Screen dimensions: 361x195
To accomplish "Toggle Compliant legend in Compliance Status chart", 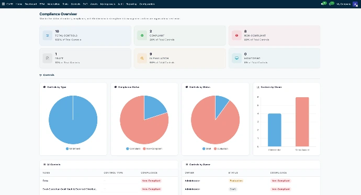I will click(x=133, y=149).
